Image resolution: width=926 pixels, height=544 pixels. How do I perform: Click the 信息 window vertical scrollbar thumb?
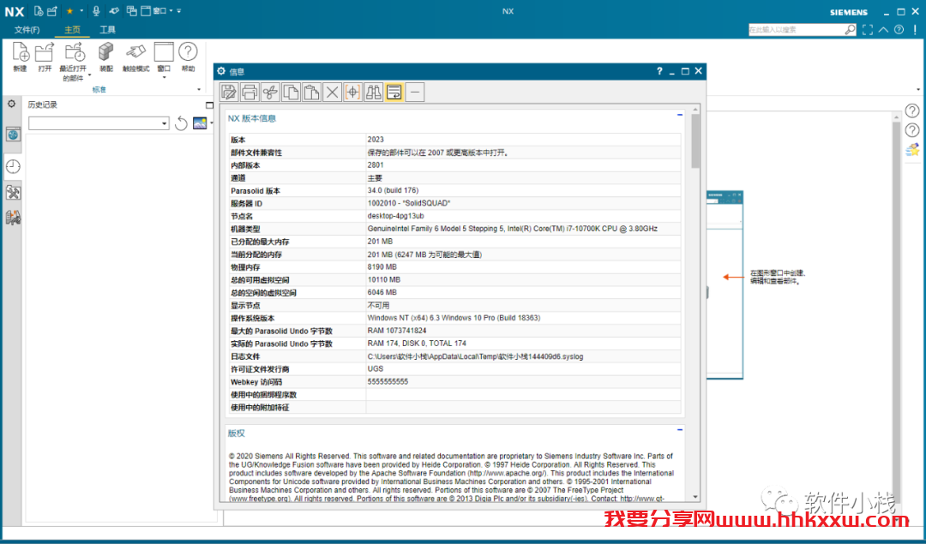tap(695, 141)
